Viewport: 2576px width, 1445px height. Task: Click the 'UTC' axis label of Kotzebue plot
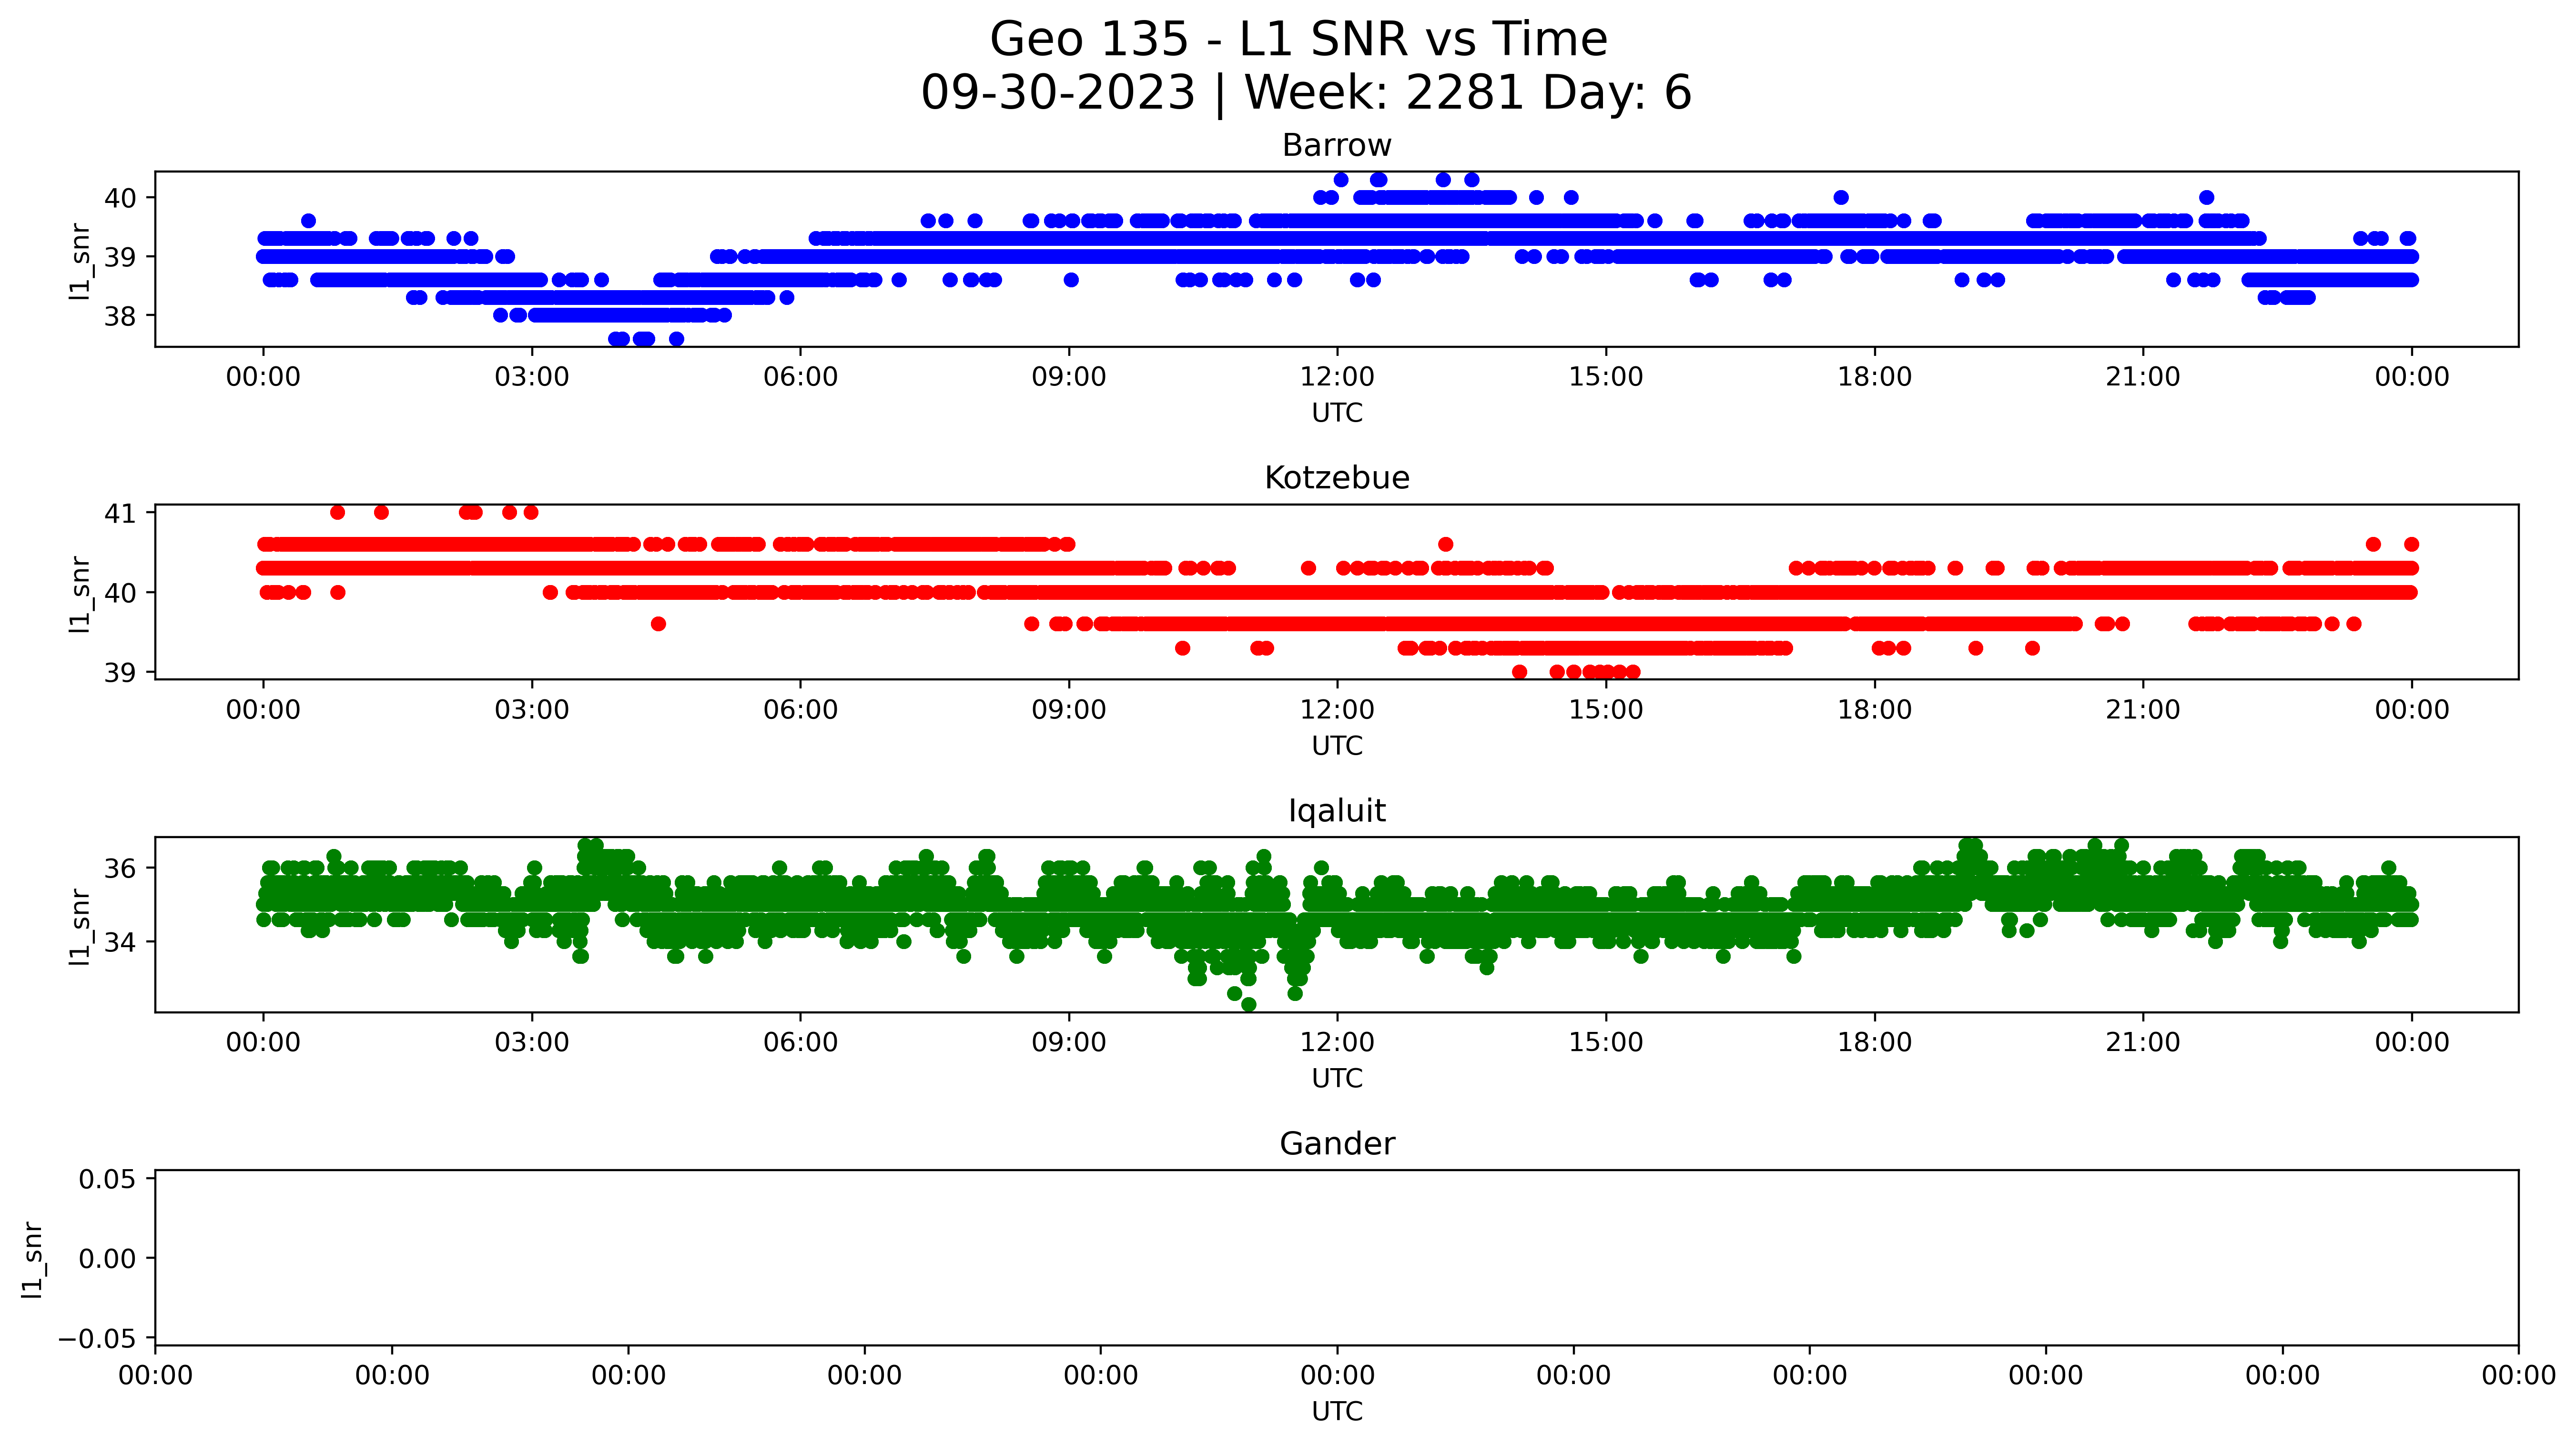click(x=1337, y=746)
